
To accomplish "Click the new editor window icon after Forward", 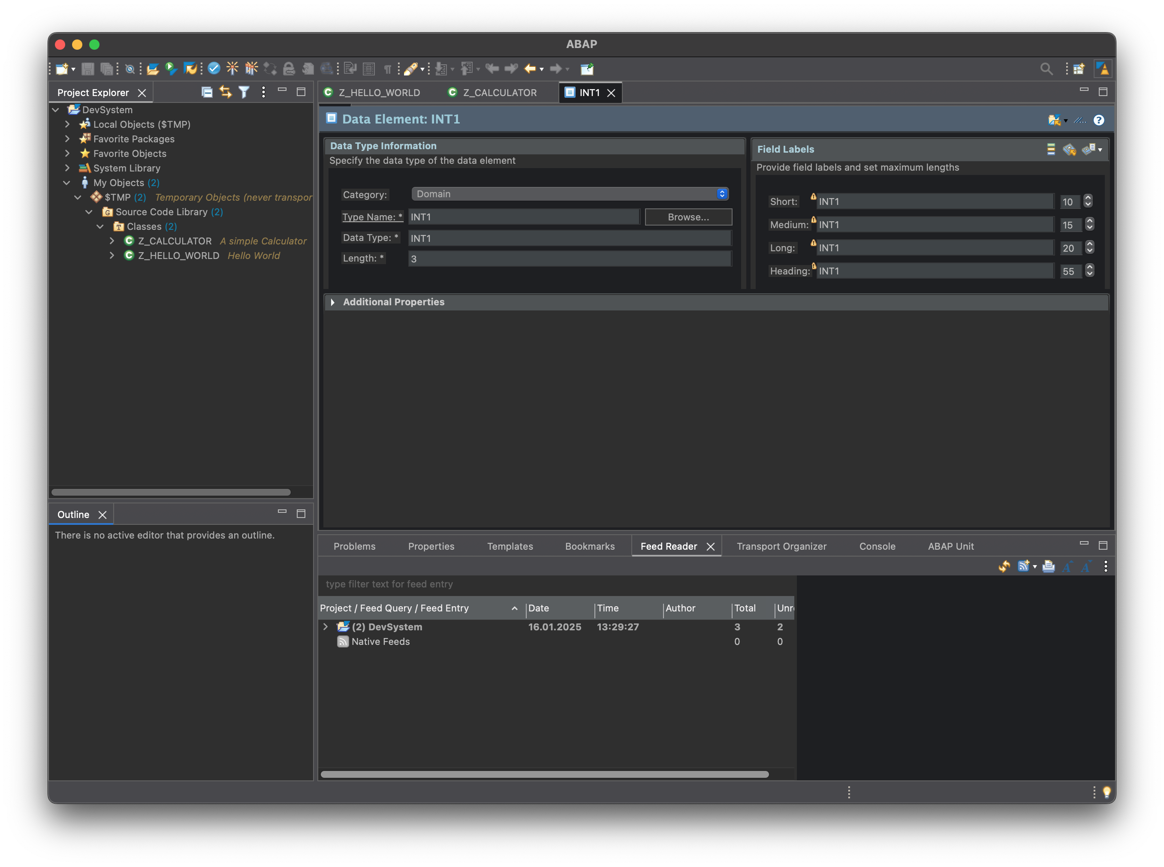I will tap(587, 69).
